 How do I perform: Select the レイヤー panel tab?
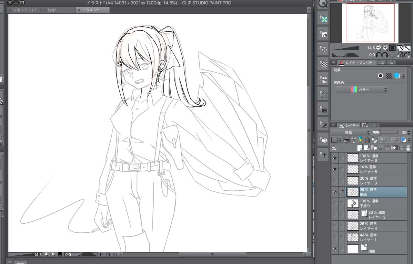click(349, 125)
